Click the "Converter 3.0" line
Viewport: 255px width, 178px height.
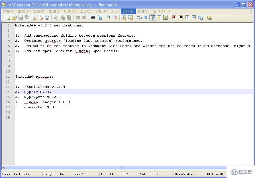tap(39, 107)
